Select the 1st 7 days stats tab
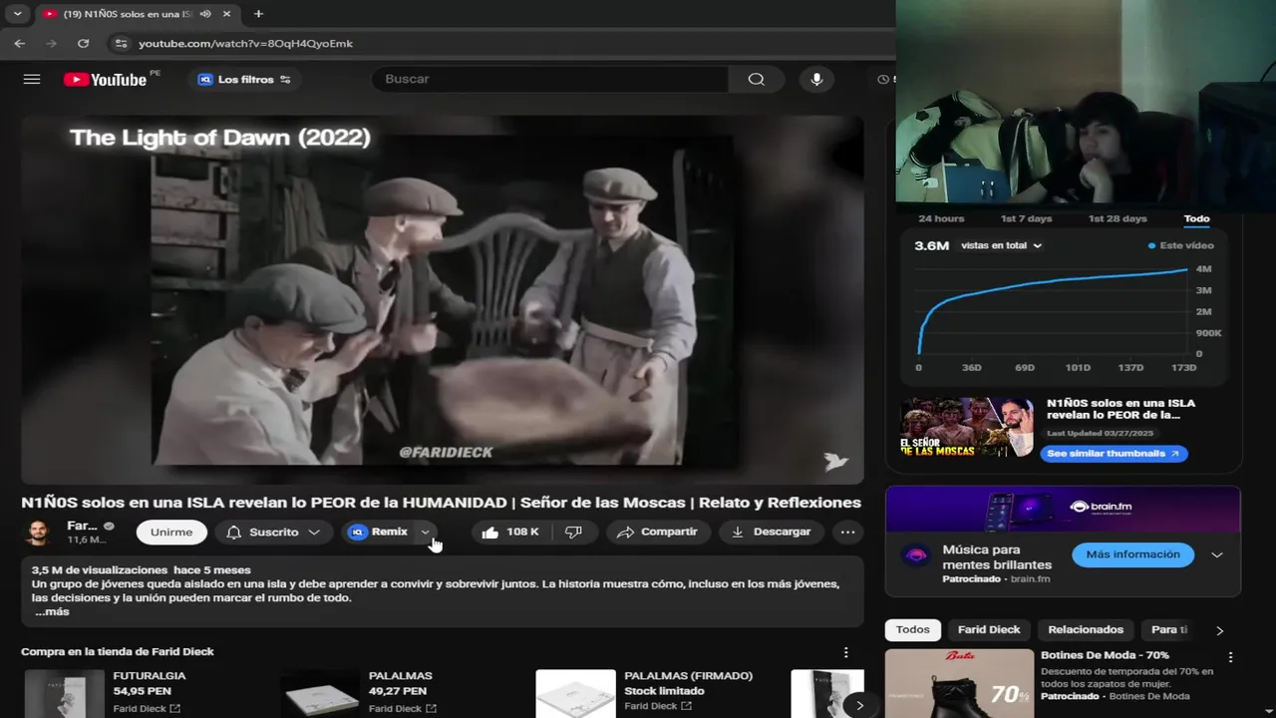Viewport: 1276px width, 718px height. click(x=1026, y=218)
